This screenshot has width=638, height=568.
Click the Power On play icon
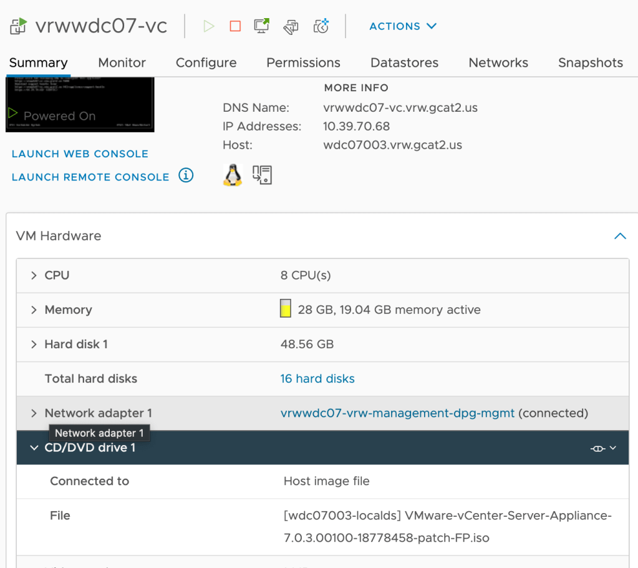point(209,26)
